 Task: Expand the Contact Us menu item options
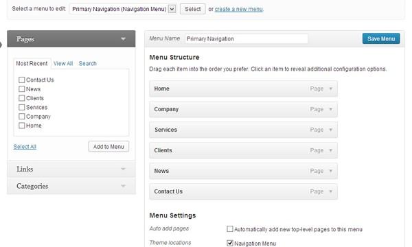coord(331,191)
